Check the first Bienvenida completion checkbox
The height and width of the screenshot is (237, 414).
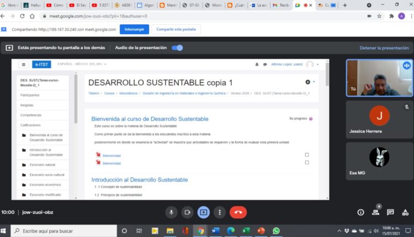click(307, 155)
